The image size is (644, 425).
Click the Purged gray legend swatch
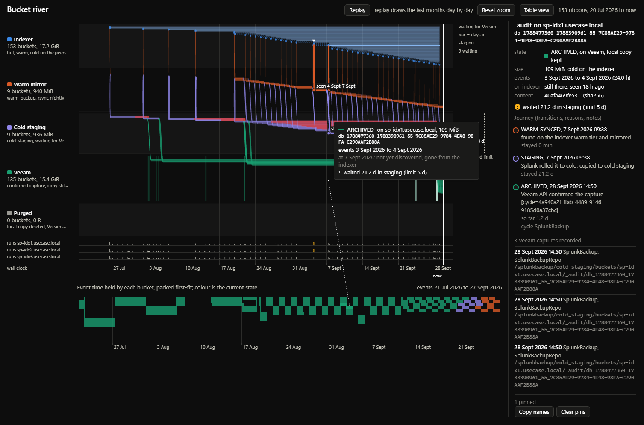pyautogui.click(x=9, y=213)
